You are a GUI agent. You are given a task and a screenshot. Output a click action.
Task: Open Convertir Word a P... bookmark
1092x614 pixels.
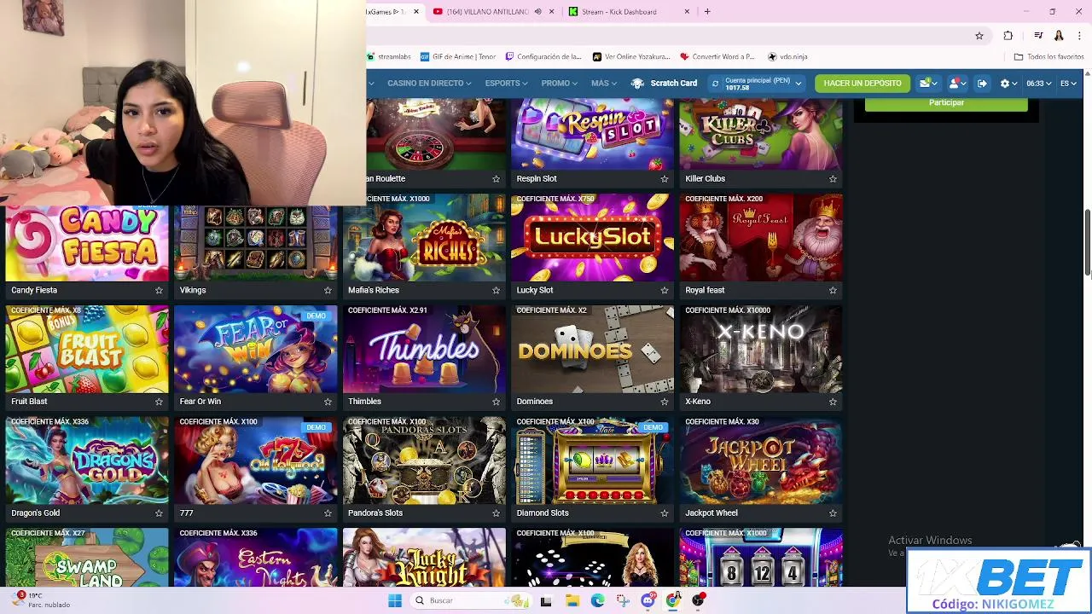point(717,57)
